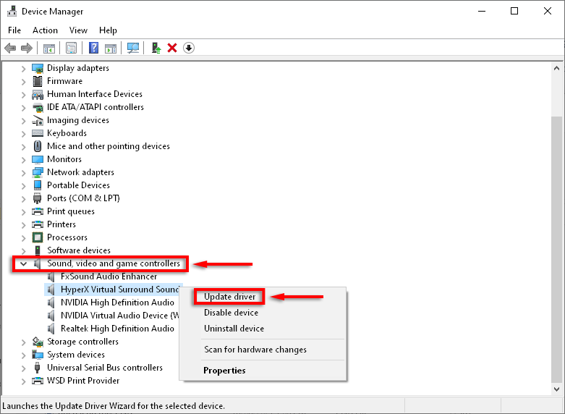Open the Properties toolbar icon
The width and height of the screenshot is (565, 414).
click(x=71, y=48)
